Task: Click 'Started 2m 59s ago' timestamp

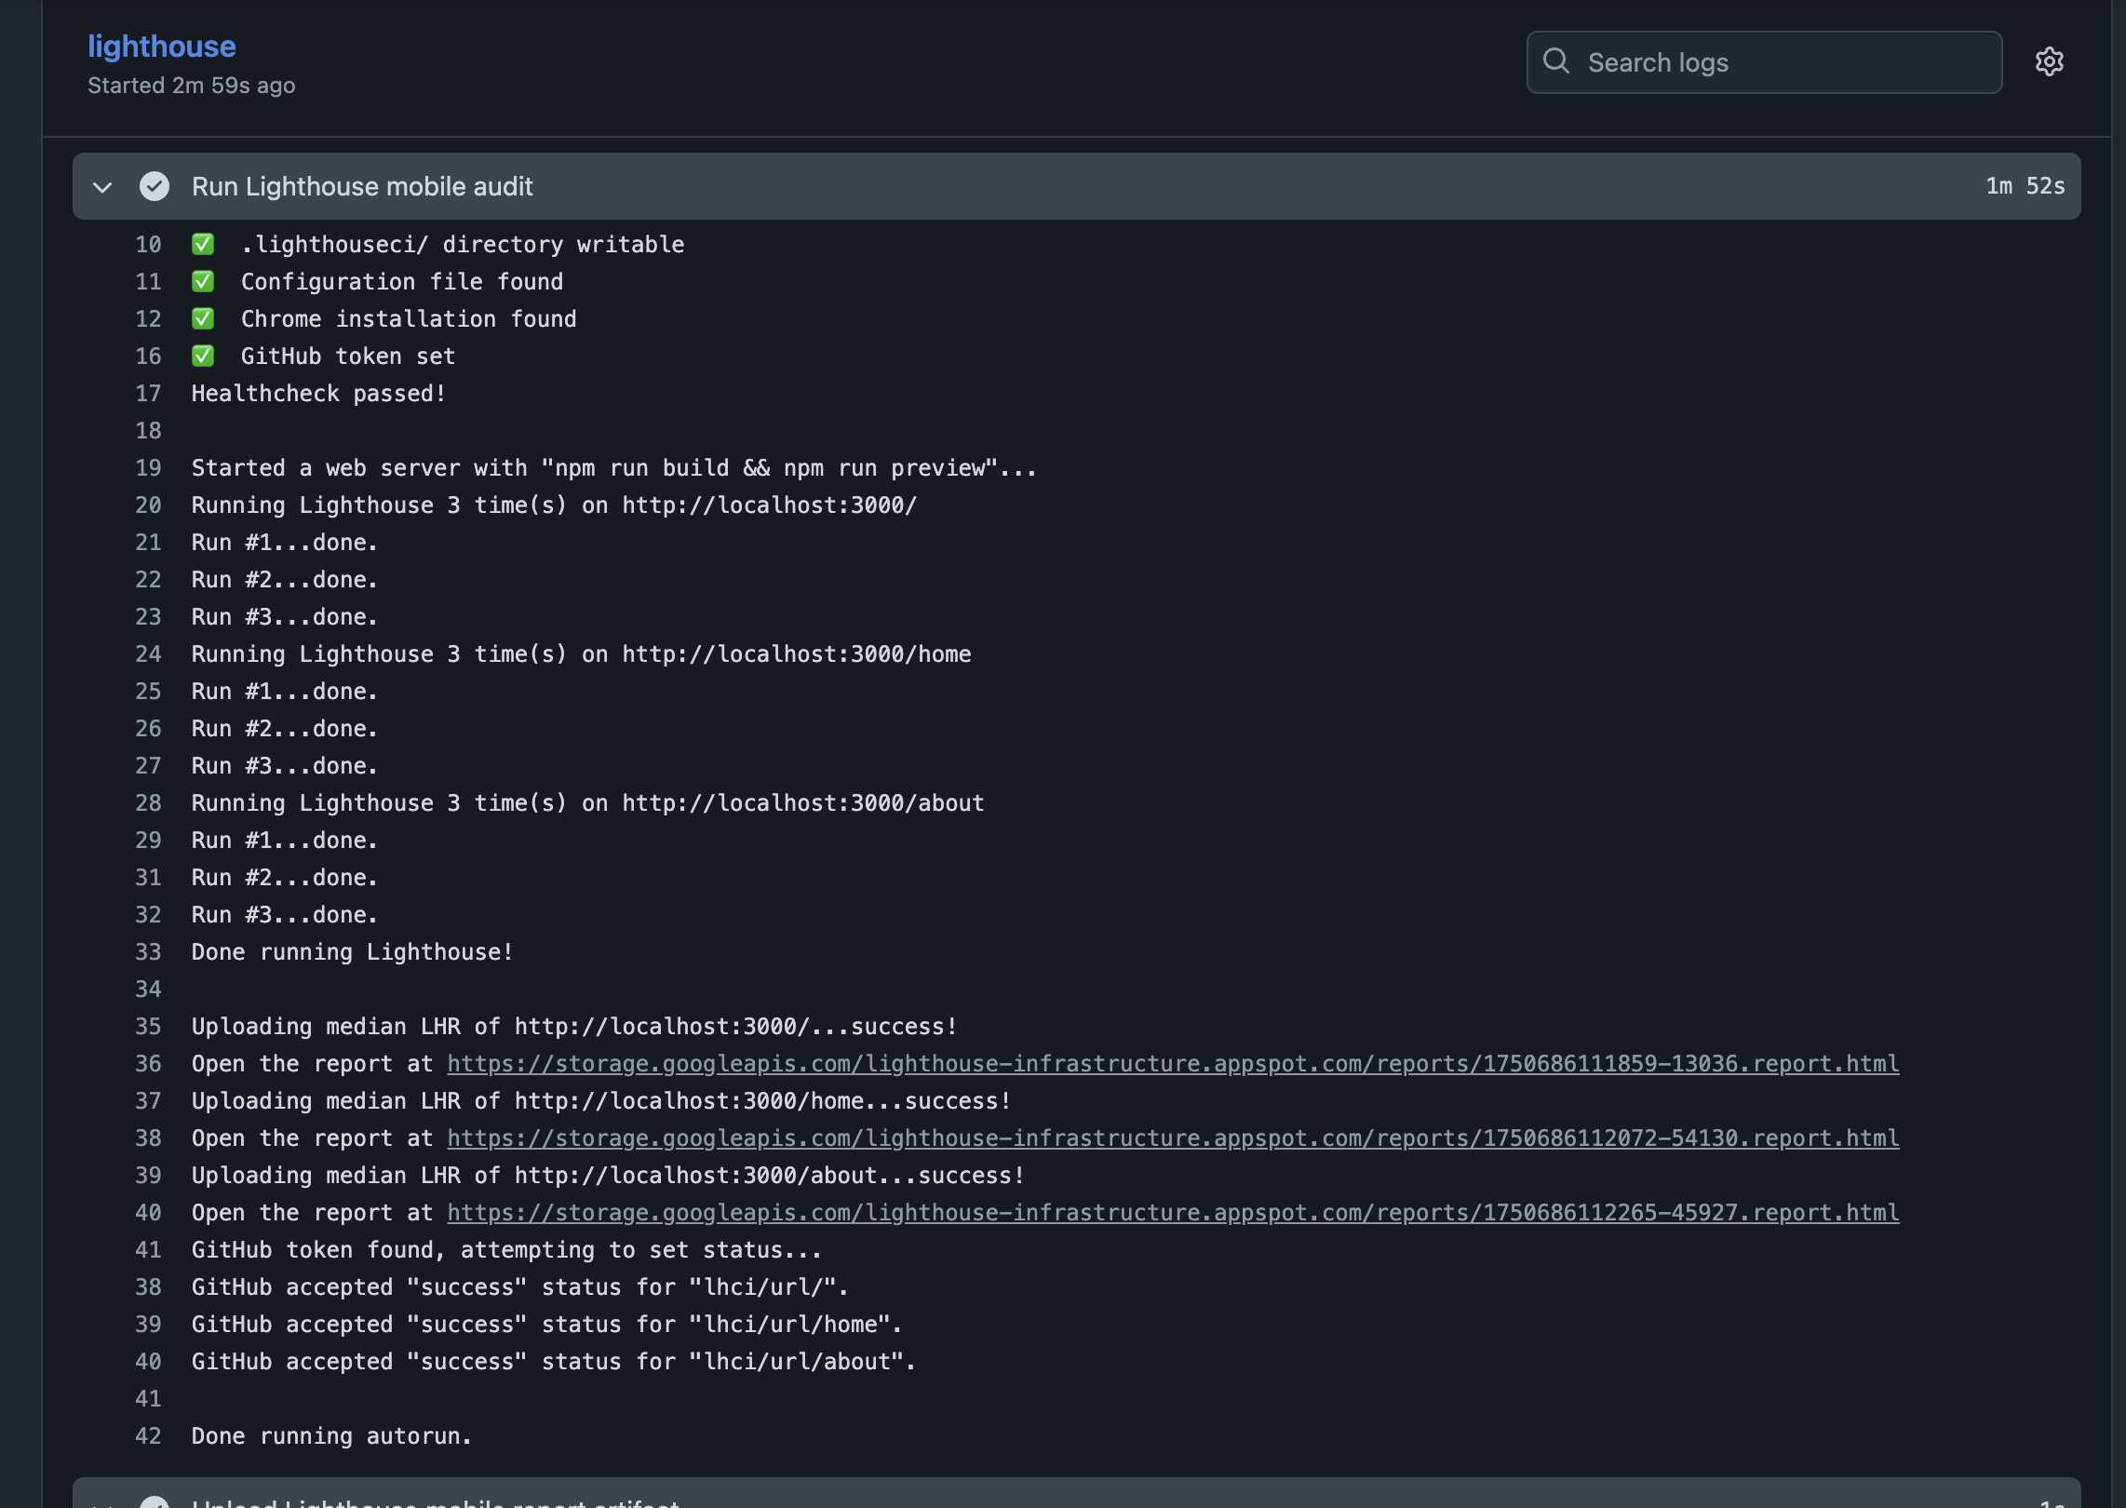Action: (191, 86)
